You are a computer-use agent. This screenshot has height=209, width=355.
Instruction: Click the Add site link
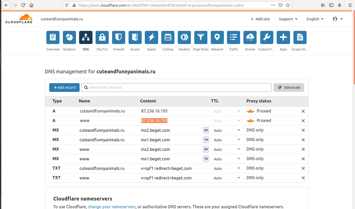pyautogui.click(x=260, y=19)
